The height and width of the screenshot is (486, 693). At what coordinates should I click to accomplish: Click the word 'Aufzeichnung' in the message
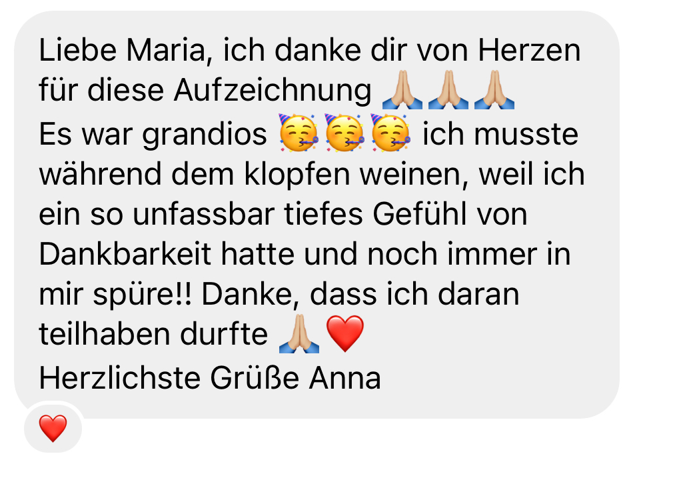(x=273, y=91)
